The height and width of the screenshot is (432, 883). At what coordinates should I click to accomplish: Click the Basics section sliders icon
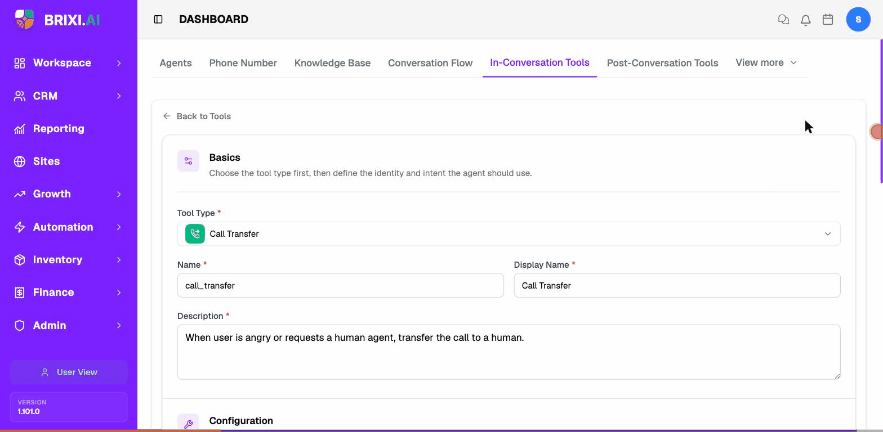point(188,161)
